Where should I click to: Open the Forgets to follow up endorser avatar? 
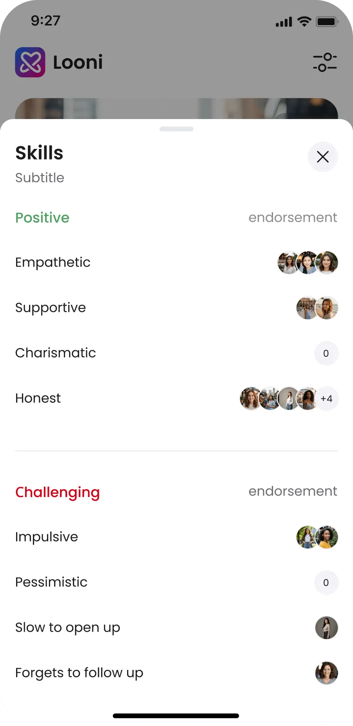(x=326, y=673)
